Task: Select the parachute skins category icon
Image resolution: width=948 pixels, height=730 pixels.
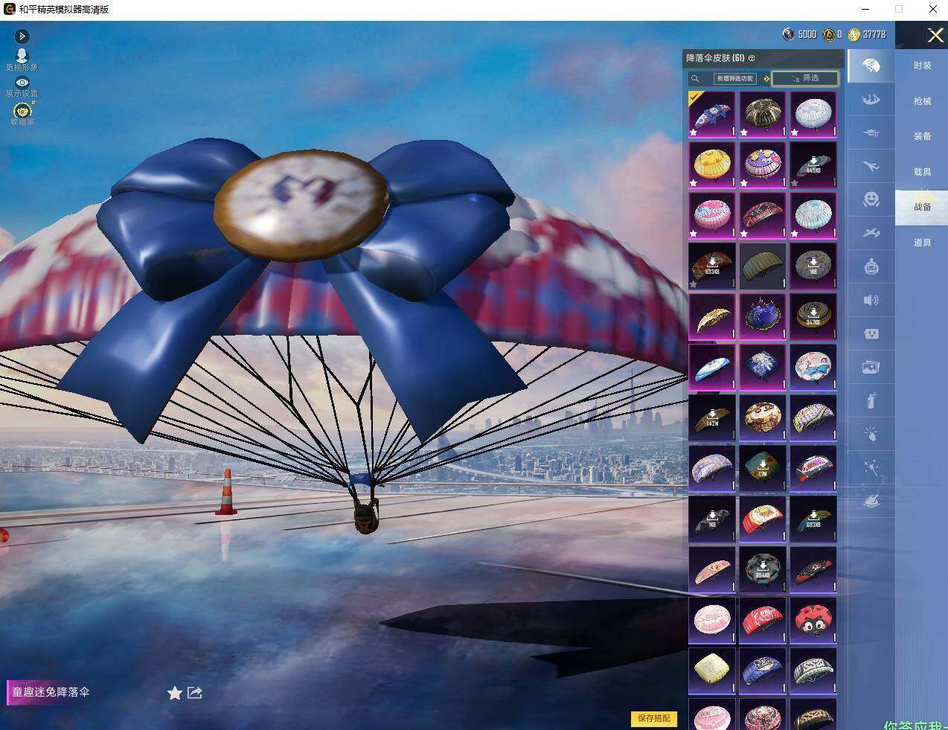Action: pos(871,65)
